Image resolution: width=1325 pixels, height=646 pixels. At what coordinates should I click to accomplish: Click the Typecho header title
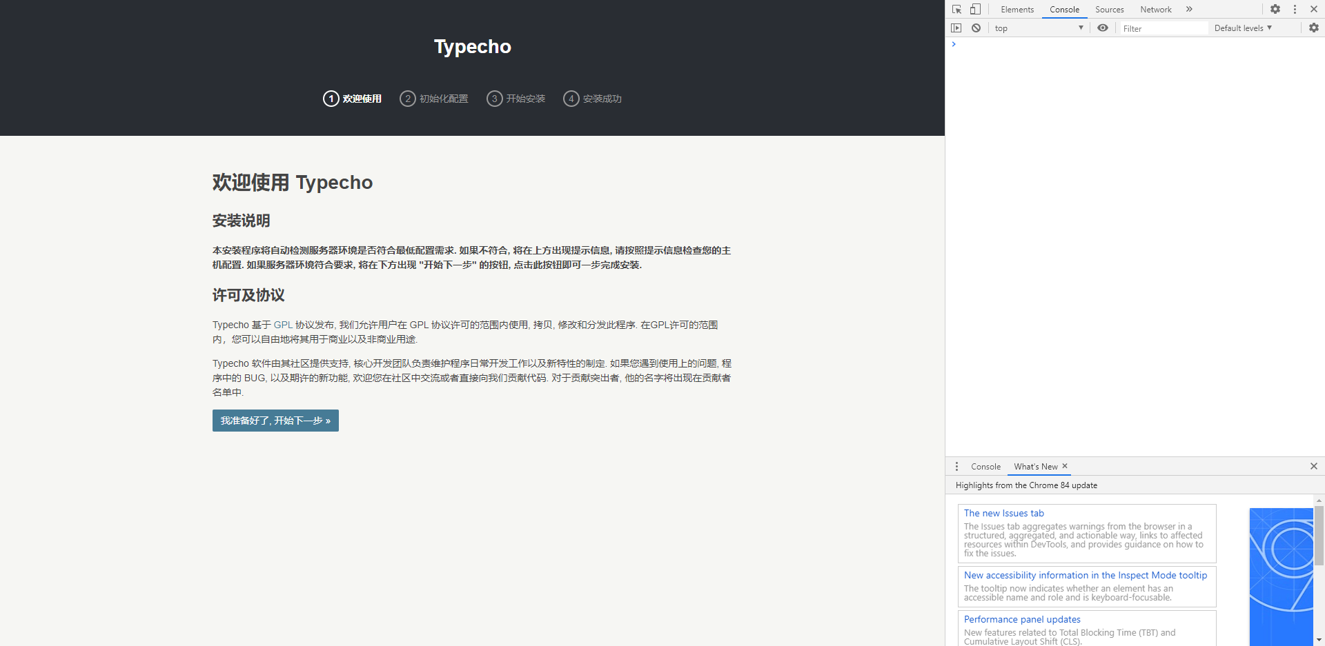pos(473,46)
